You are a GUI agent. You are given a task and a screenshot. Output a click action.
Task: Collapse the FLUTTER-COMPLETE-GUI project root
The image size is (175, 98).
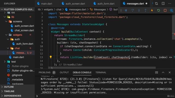pyautogui.click(x=17, y=10)
